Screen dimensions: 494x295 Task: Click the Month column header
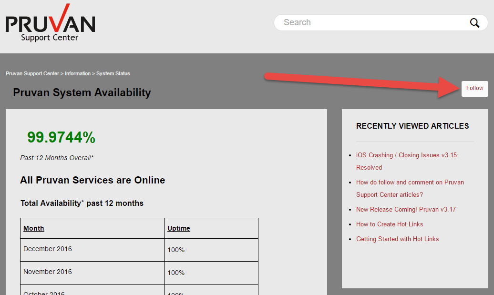[x=34, y=228]
